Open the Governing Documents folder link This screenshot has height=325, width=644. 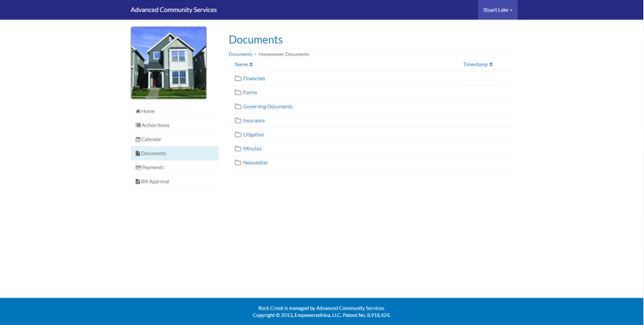pos(268,107)
